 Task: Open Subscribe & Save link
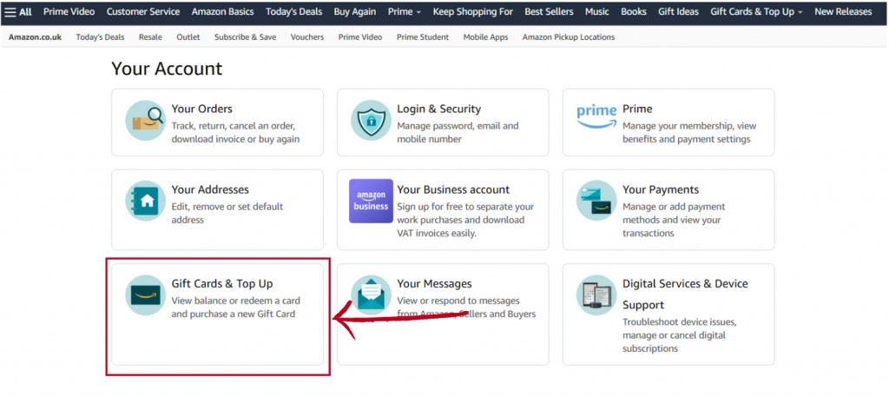coord(246,36)
